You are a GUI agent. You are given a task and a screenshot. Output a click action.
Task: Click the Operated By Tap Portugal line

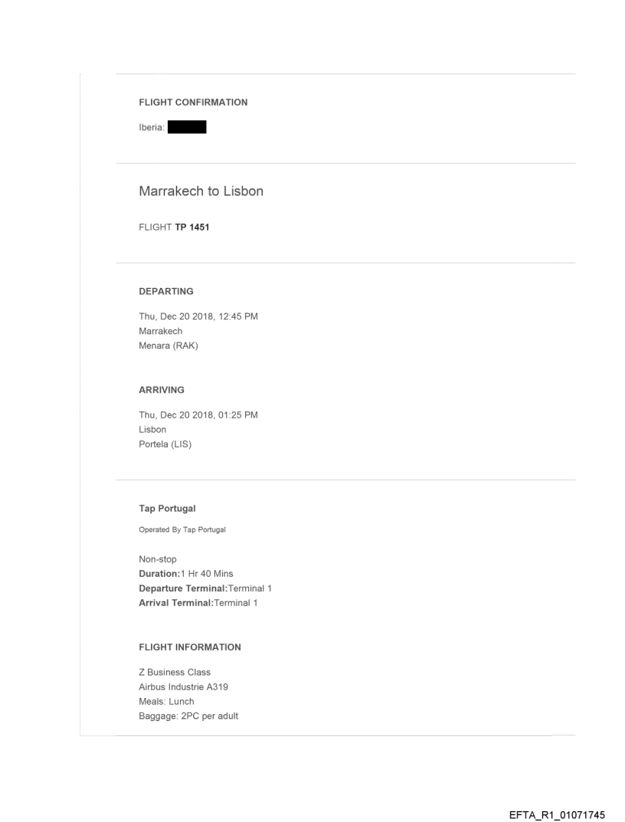[x=178, y=530]
